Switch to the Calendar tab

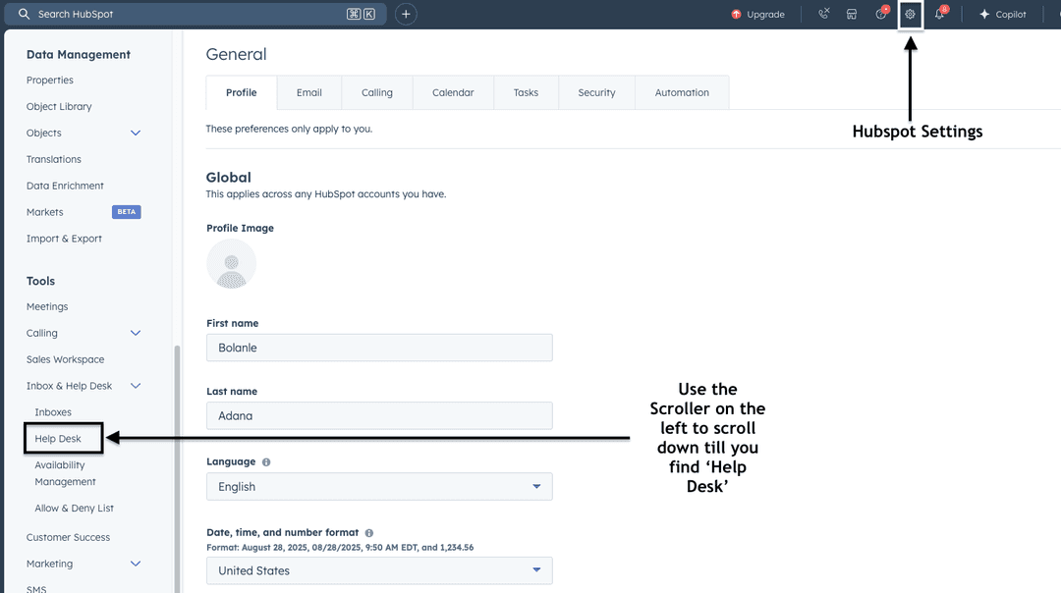click(x=453, y=93)
